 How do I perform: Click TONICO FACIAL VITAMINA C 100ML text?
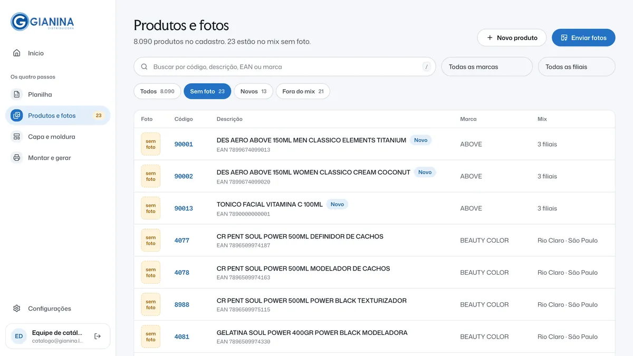(x=270, y=205)
